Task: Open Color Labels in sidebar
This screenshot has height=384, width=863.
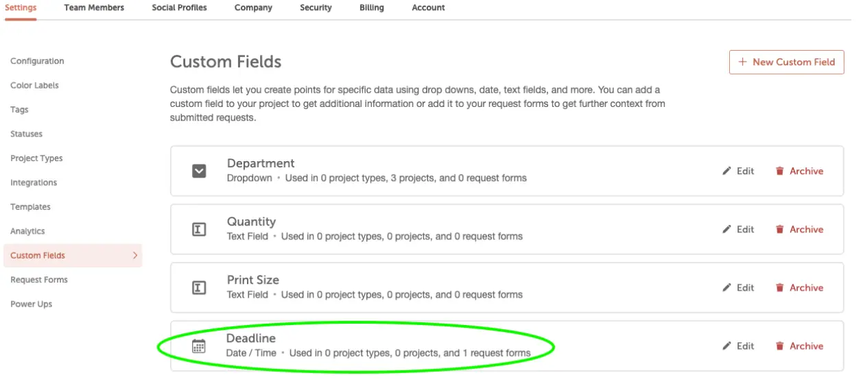Action: (x=34, y=86)
